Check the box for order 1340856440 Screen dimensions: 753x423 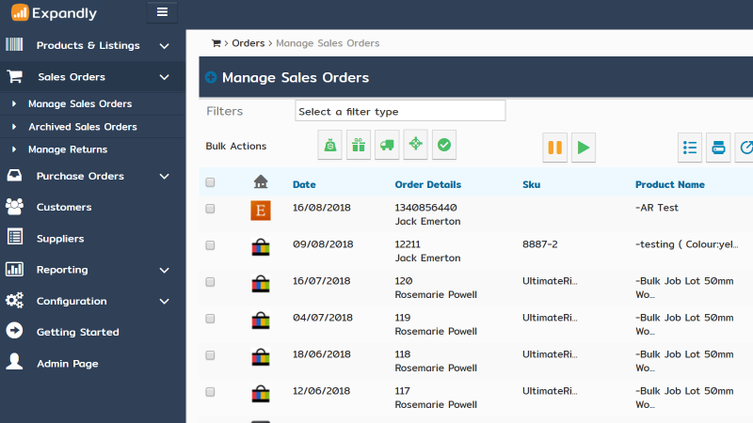[x=210, y=209]
